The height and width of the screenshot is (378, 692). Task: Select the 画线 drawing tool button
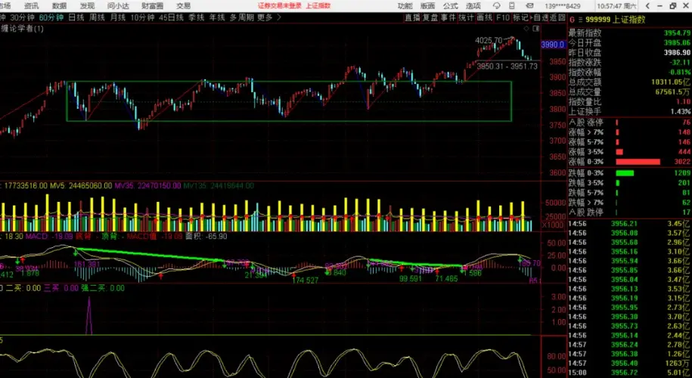click(485, 17)
